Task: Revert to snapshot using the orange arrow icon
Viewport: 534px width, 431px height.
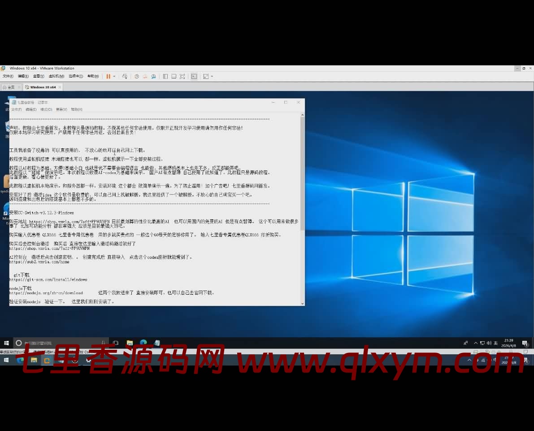Action: [x=145, y=76]
